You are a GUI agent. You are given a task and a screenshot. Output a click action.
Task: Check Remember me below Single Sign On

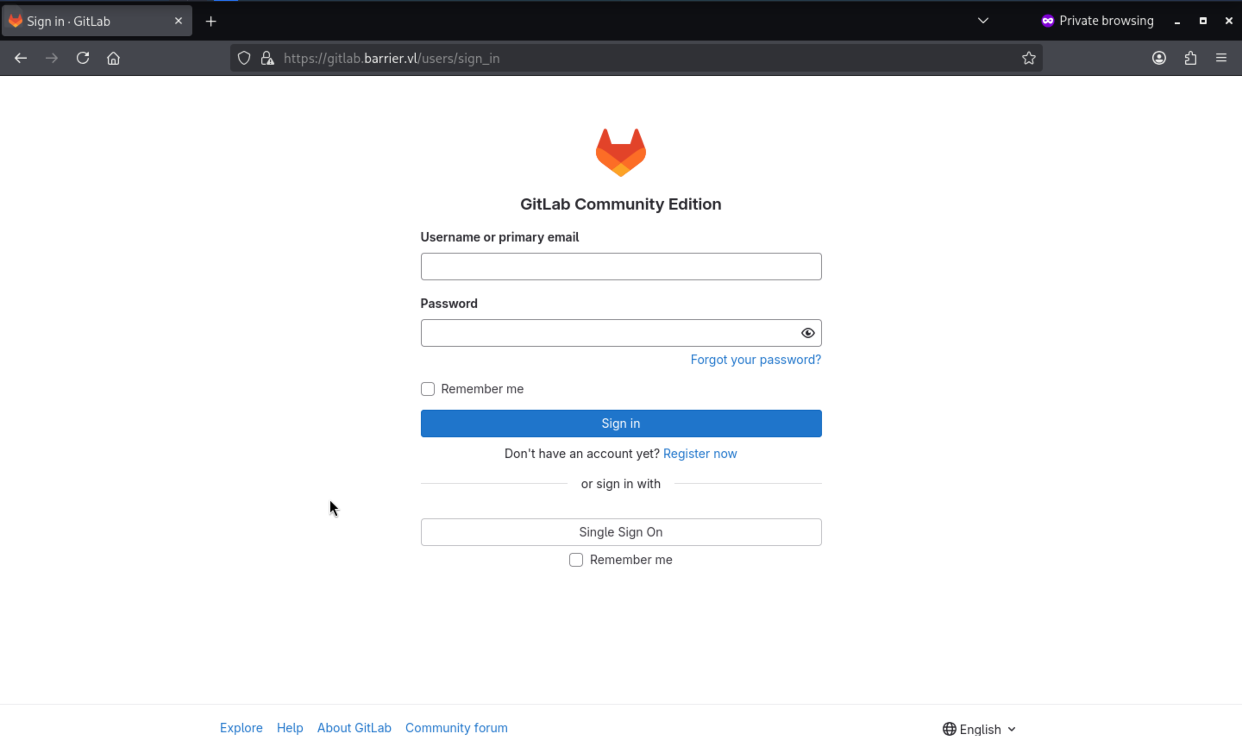click(x=576, y=560)
